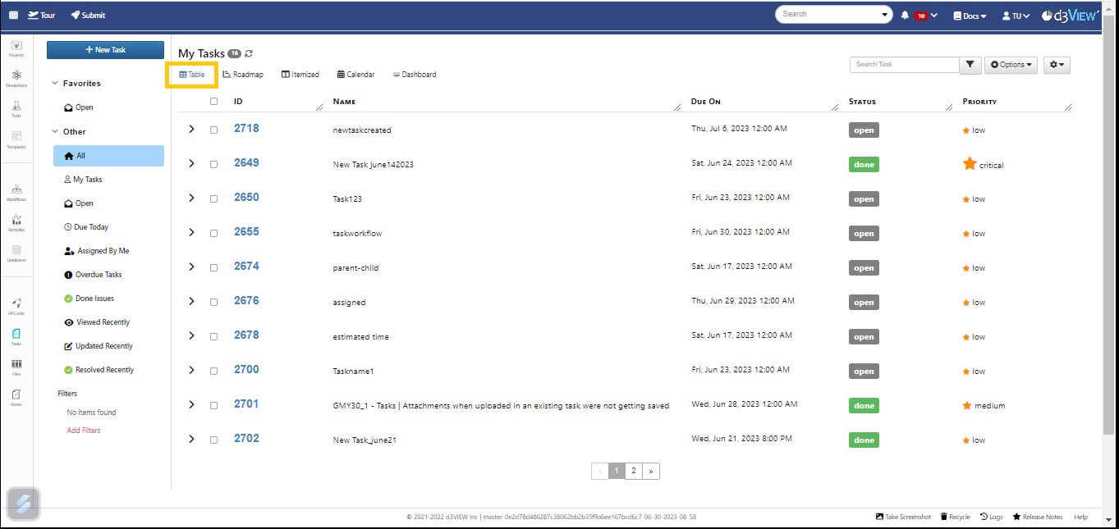Click the Search Task input field
1119x529 pixels.
904,65
